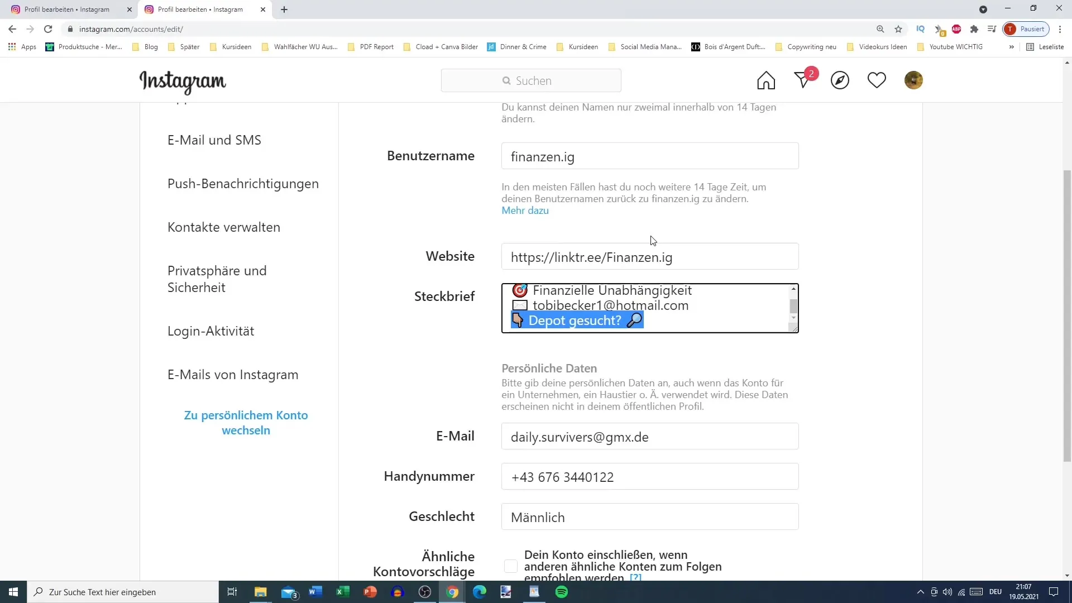Click the Handynummer field

(650, 476)
